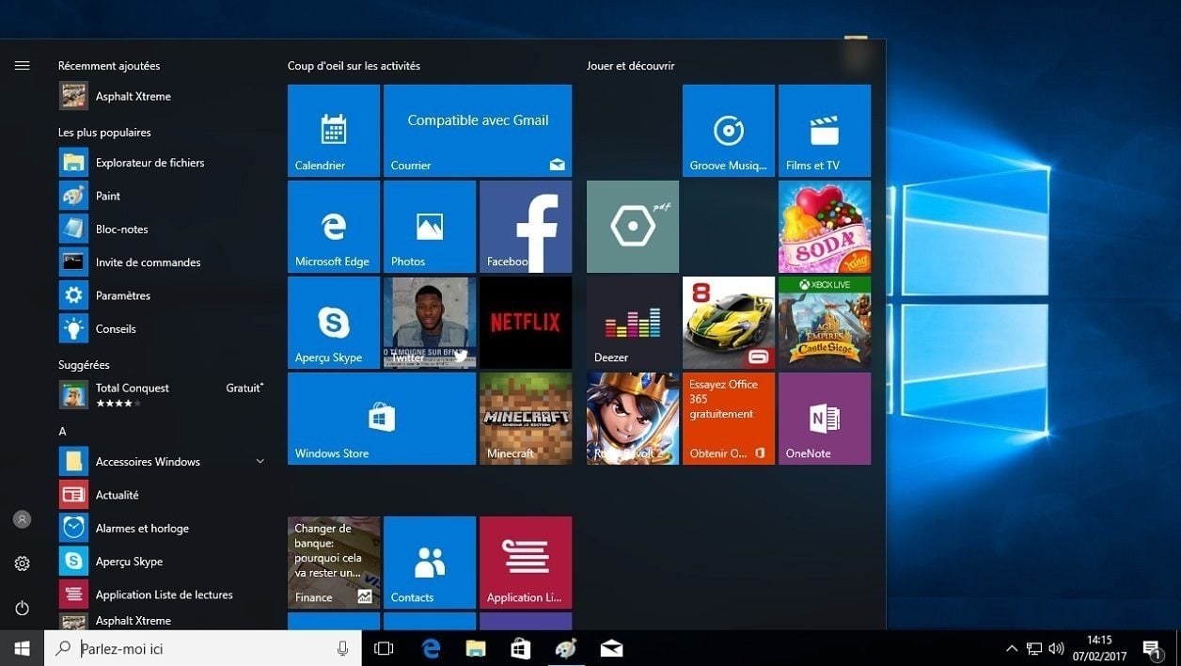
Task: Open the Windows Store tile
Action: pyautogui.click(x=382, y=419)
